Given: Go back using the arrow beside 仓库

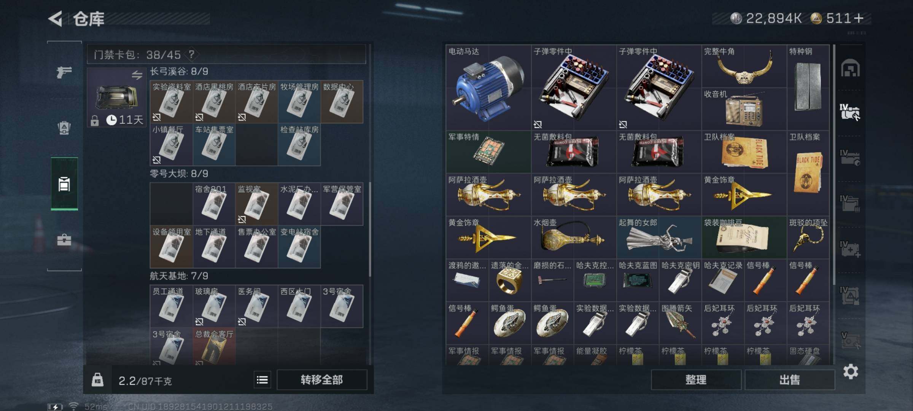Looking at the screenshot, I should tap(56, 19).
